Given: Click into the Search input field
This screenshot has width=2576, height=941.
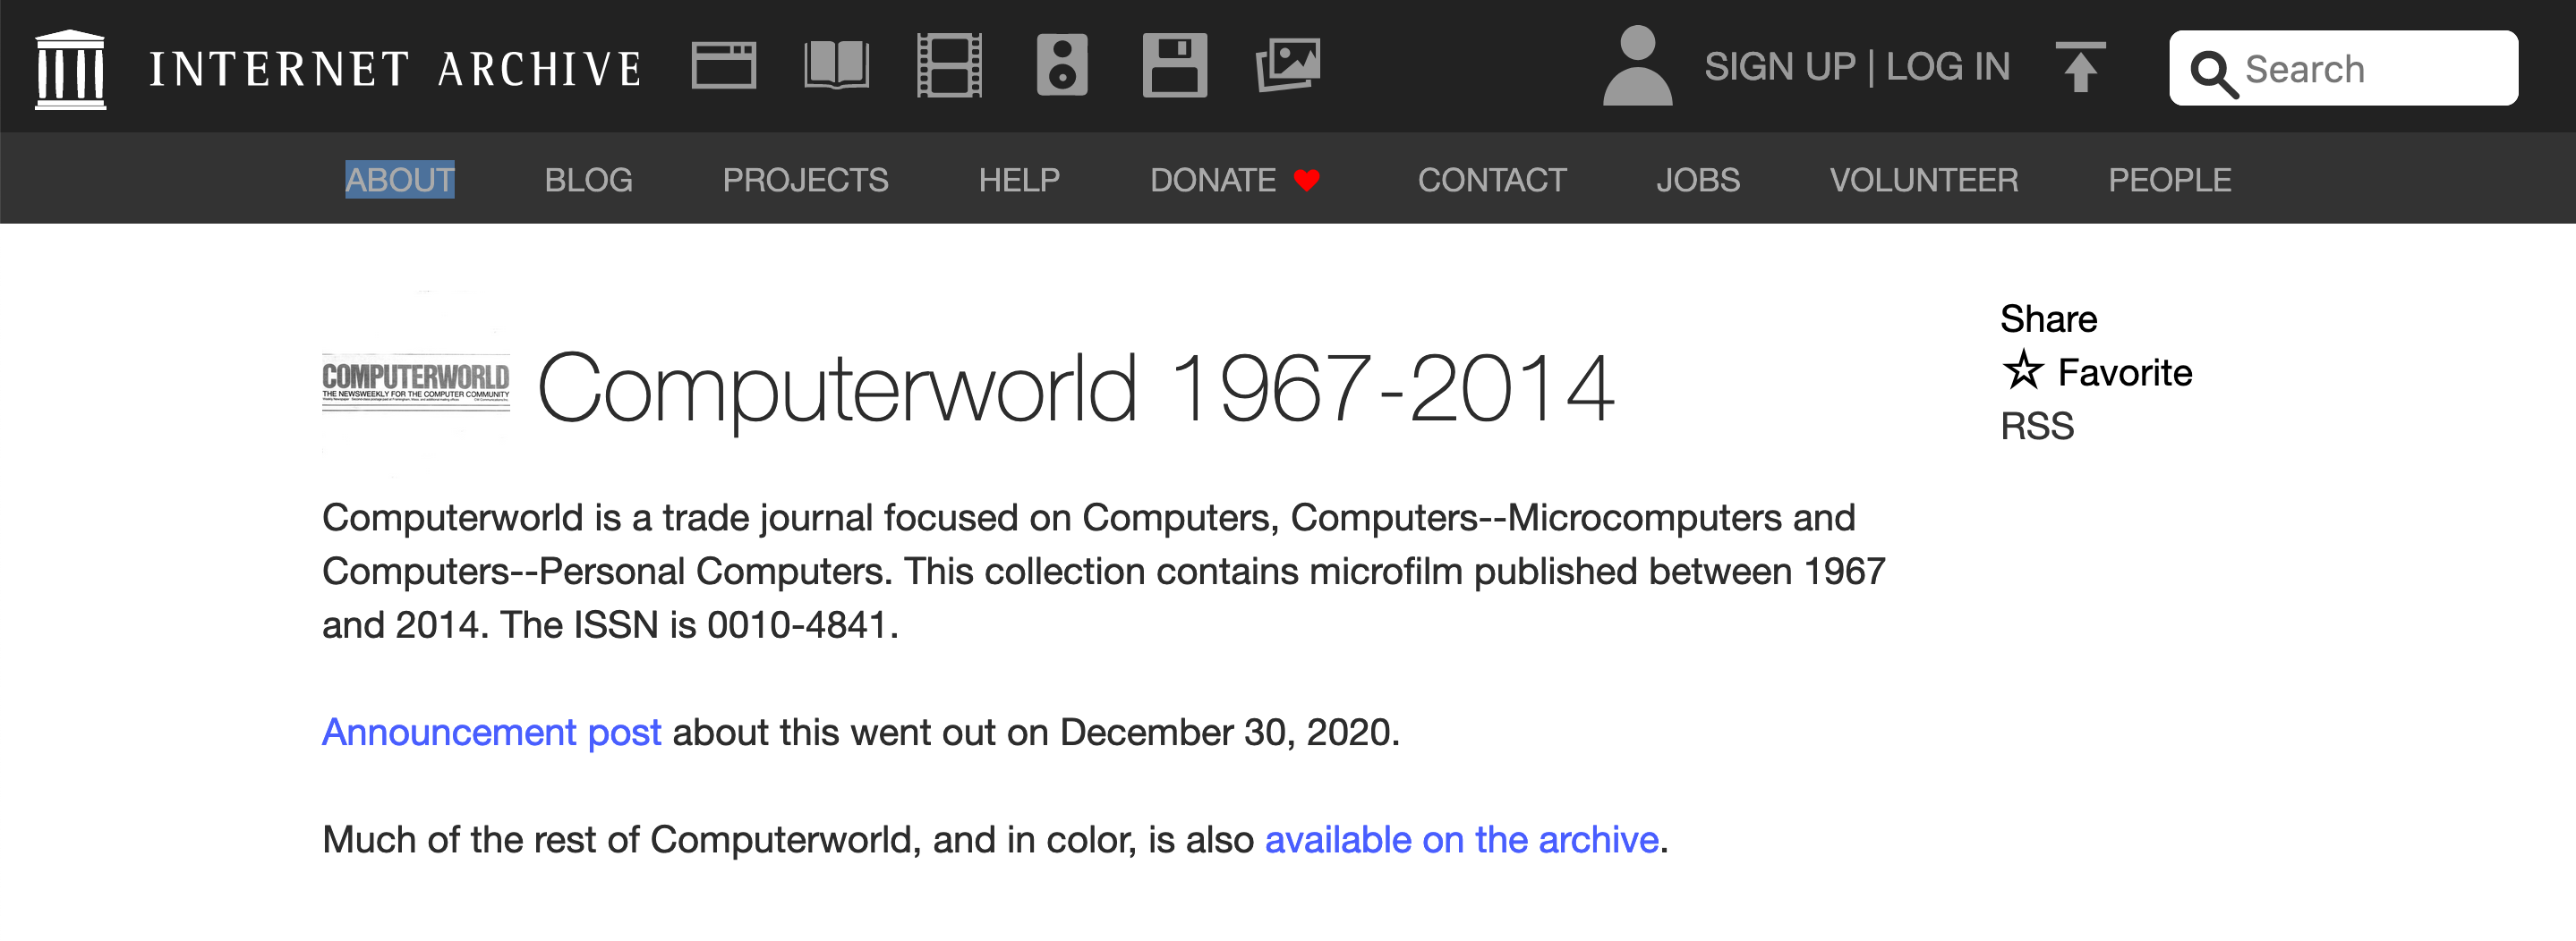Looking at the screenshot, I should 2343,68.
